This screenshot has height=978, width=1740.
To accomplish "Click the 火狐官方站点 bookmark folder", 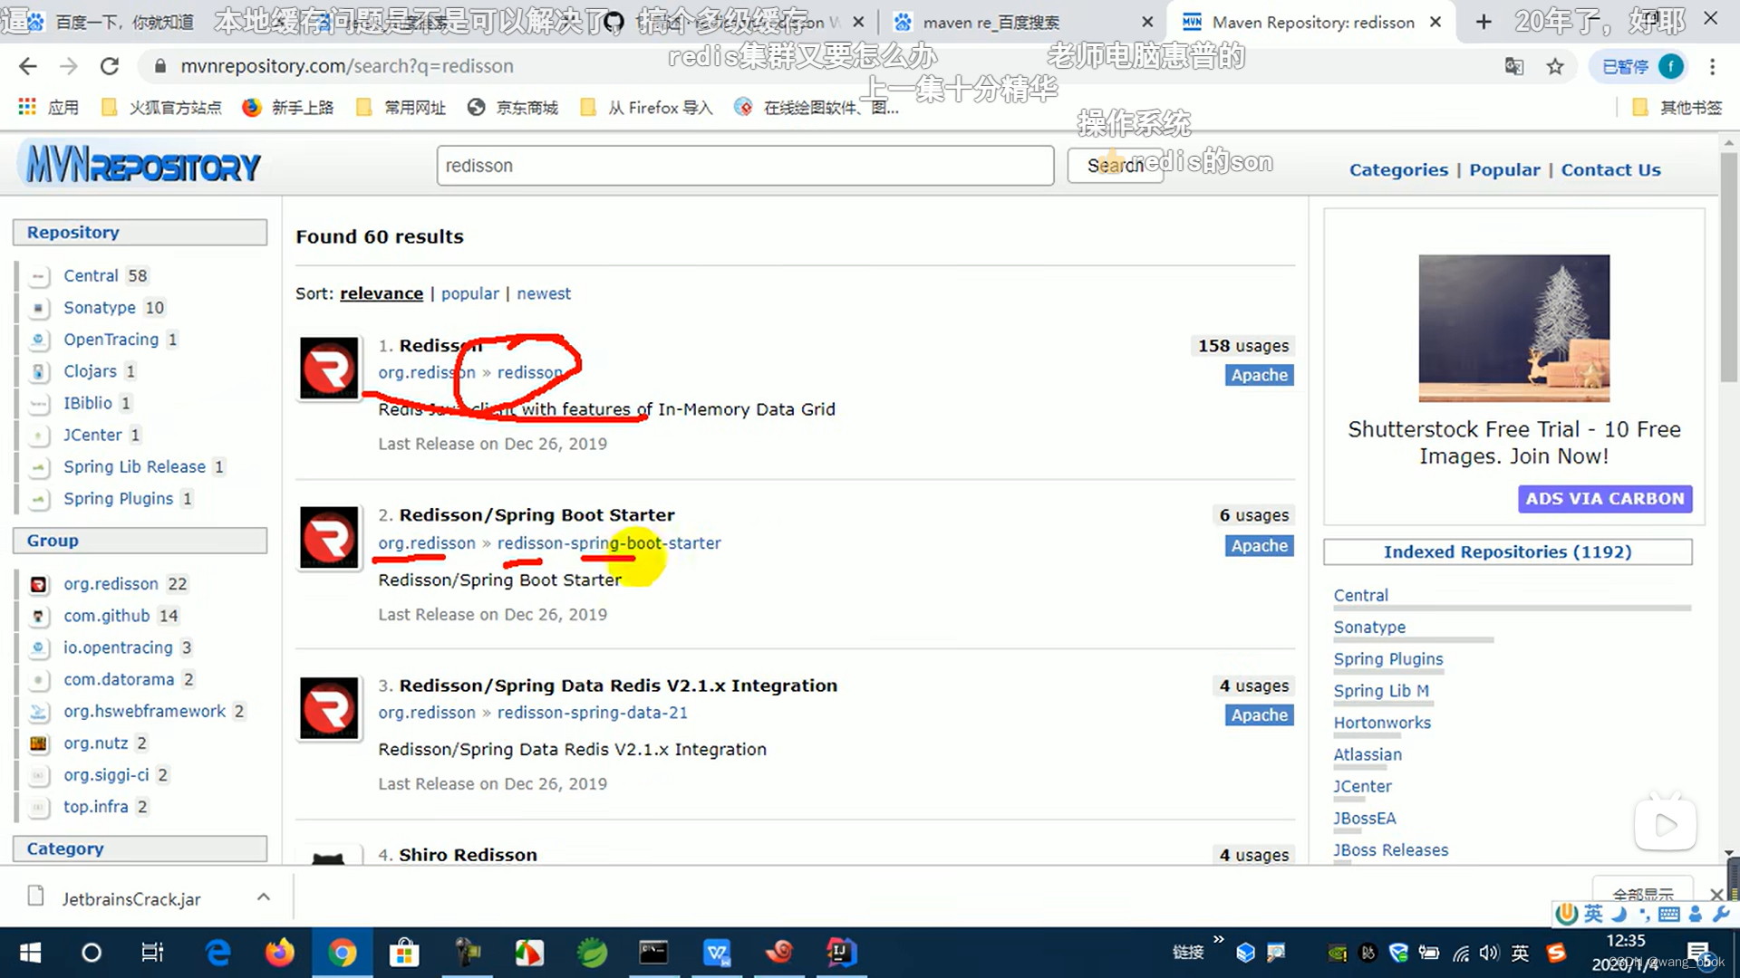I will click(161, 108).
